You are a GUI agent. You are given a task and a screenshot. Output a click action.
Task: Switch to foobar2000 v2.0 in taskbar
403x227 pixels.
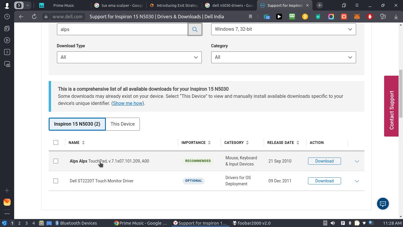pyautogui.click(x=252, y=223)
